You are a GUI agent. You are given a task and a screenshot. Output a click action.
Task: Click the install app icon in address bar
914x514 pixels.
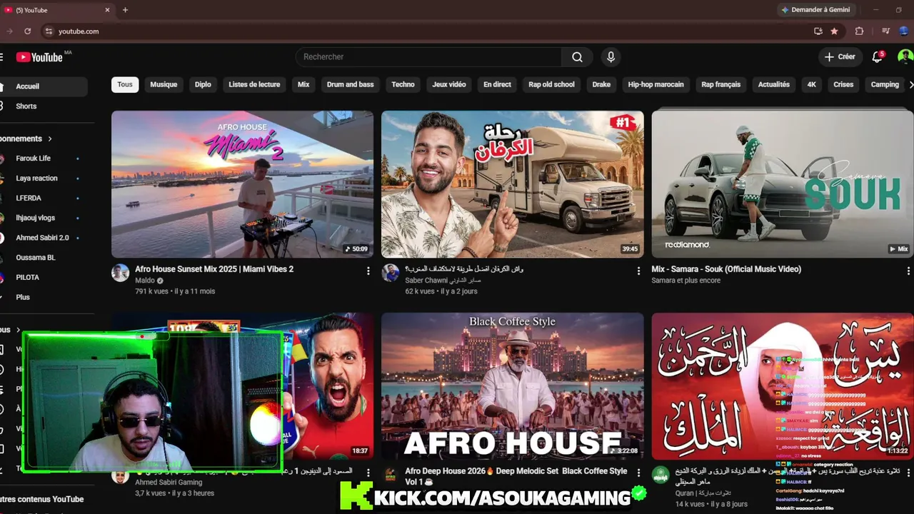click(818, 31)
